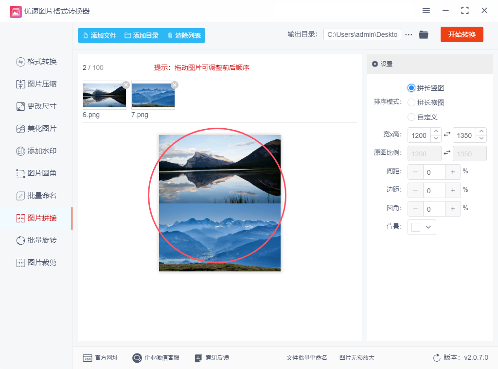This screenshot has width=498, height=369.
Task: Expand the background color dropdown arrow
Action: [428, 227]
